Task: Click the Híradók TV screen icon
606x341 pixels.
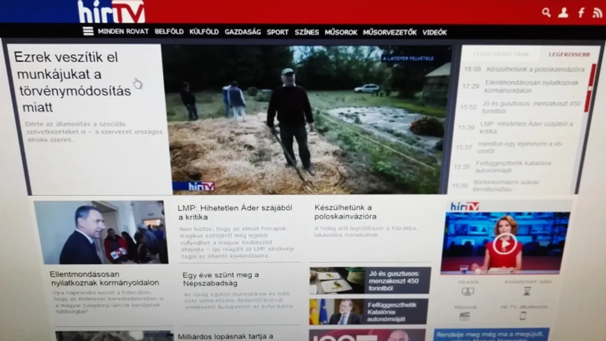Action: [468, 291]
